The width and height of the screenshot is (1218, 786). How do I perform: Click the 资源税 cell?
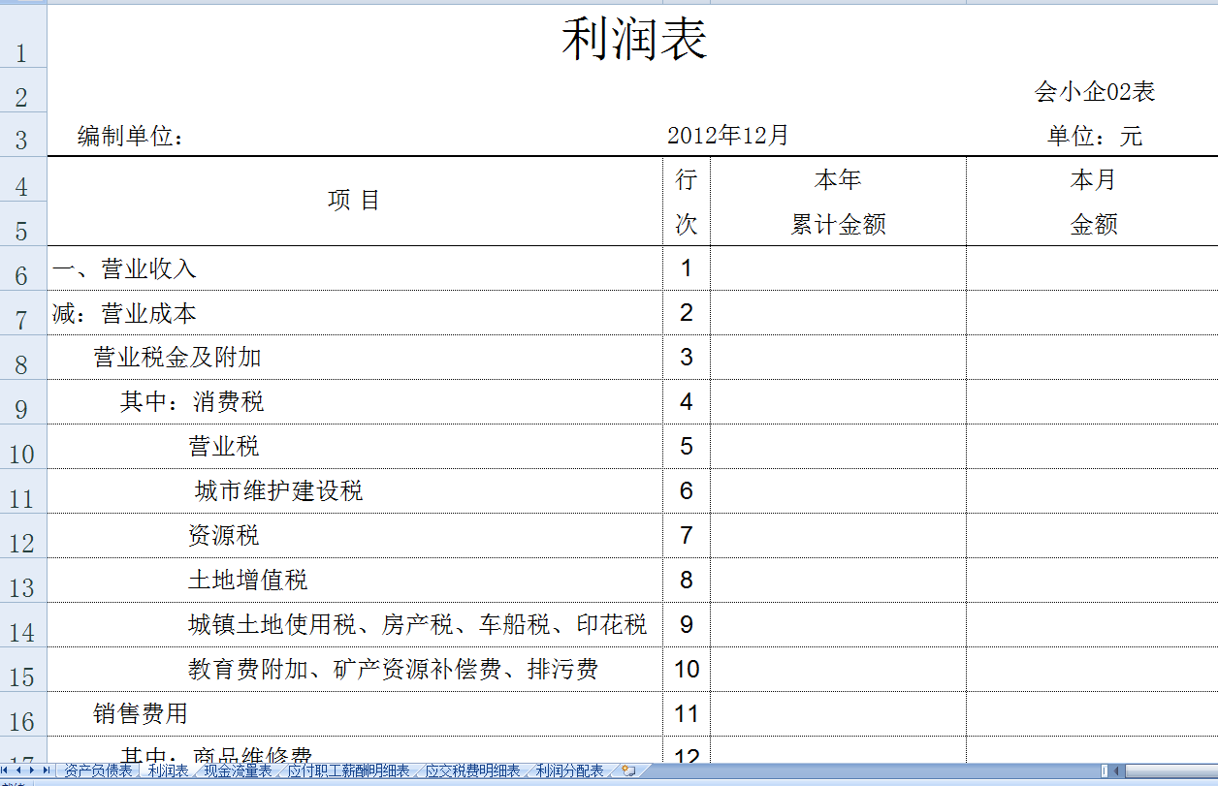[355, 536]
